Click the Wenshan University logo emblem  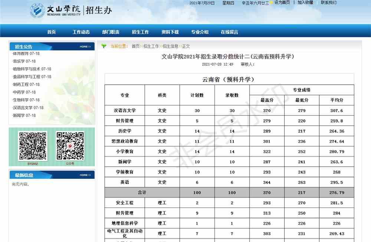tap(37, 10)
